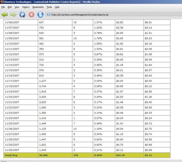Click the $0.69 value in the 11/29/2007 row
Viewport: 182px width, 162px height.
click(148, 145)
